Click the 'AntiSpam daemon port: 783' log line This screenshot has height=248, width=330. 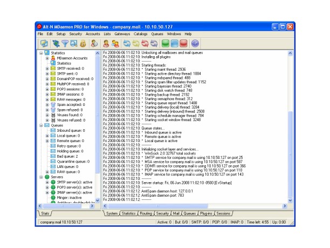143,195
